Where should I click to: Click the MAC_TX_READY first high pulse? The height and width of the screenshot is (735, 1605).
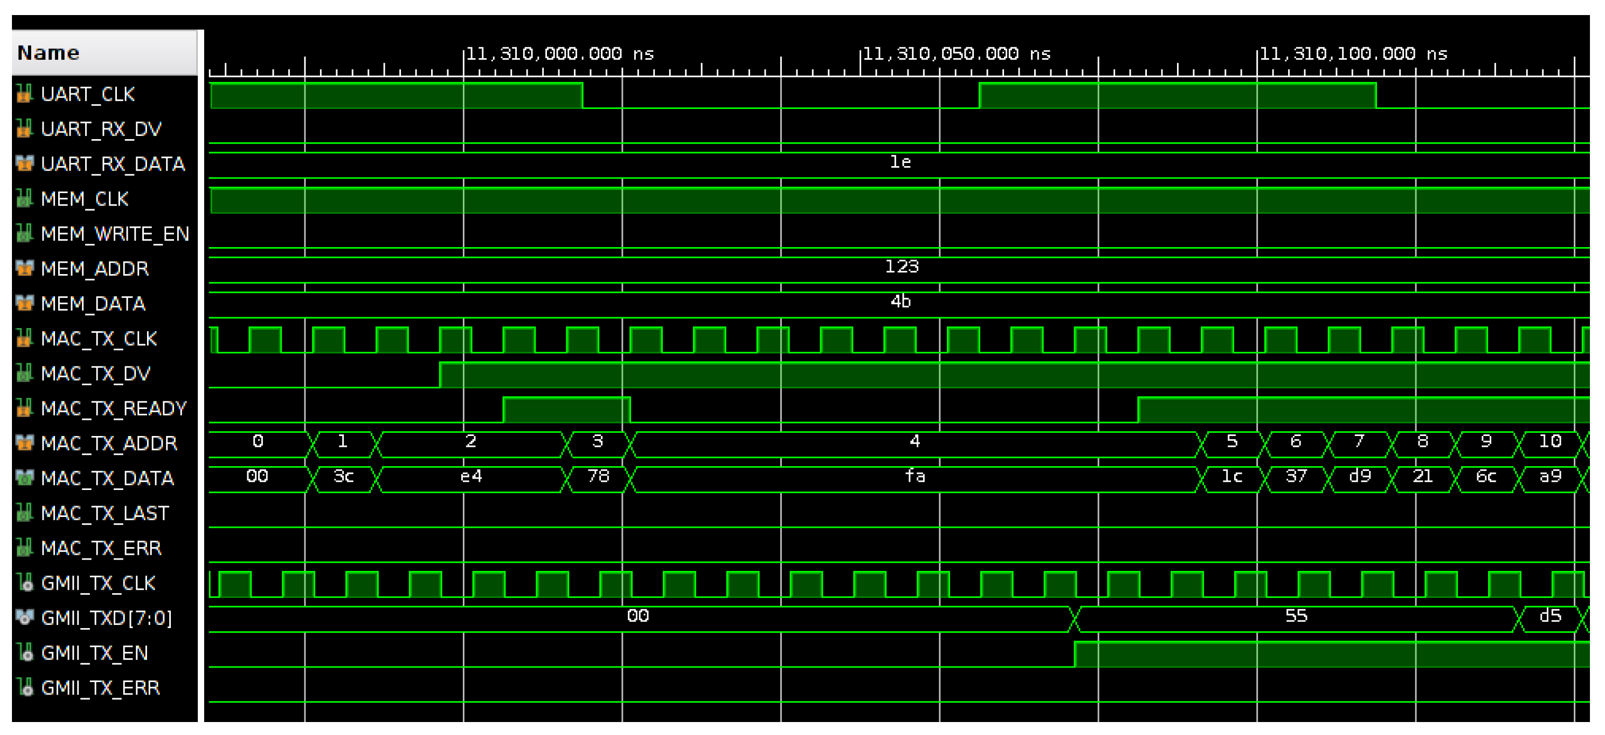pyautogui.click(x=566, y=409)
